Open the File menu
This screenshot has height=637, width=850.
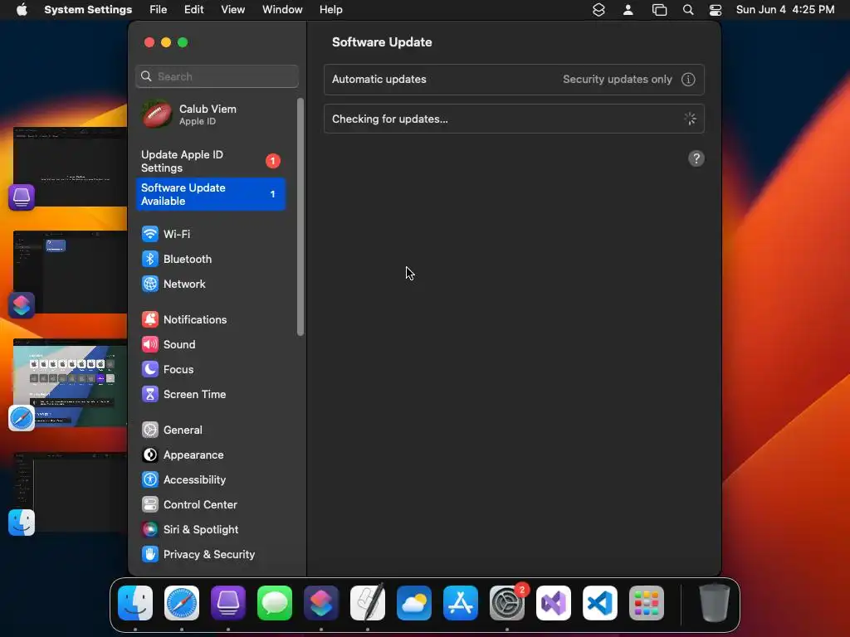coord(159,10)
